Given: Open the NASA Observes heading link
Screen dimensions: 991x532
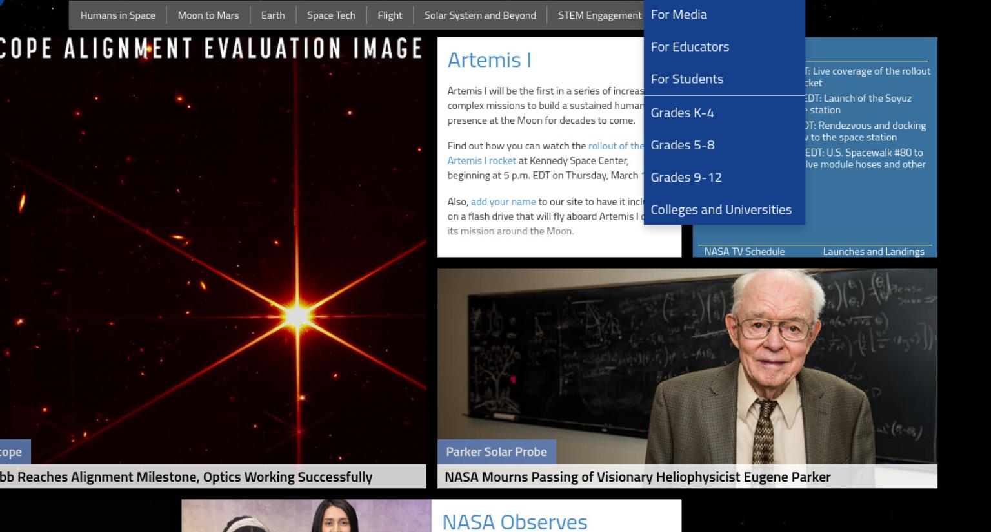Looking at the screenshot, I should [515, 521].
